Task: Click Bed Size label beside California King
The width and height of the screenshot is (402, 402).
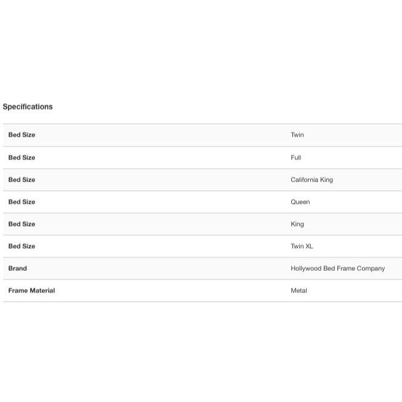Action: [x=22, y=180]
